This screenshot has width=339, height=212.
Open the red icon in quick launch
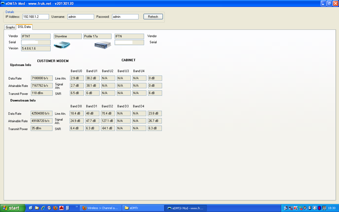coord(61,208)
